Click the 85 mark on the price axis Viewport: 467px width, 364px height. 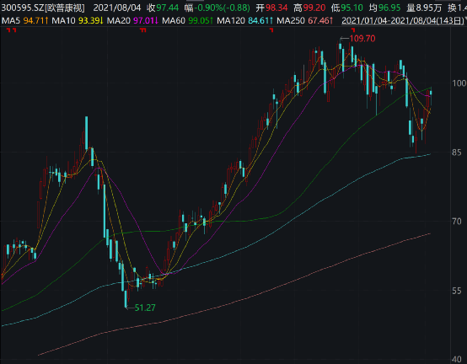tap(457, 153)
